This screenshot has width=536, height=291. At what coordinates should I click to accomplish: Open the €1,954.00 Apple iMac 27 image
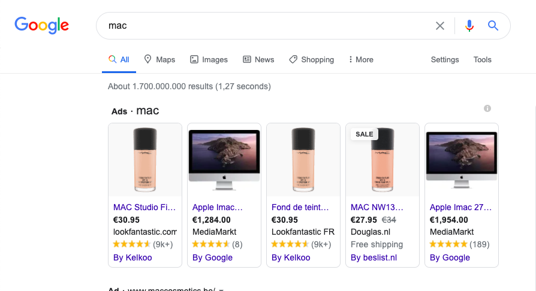[x=462, y=160]
